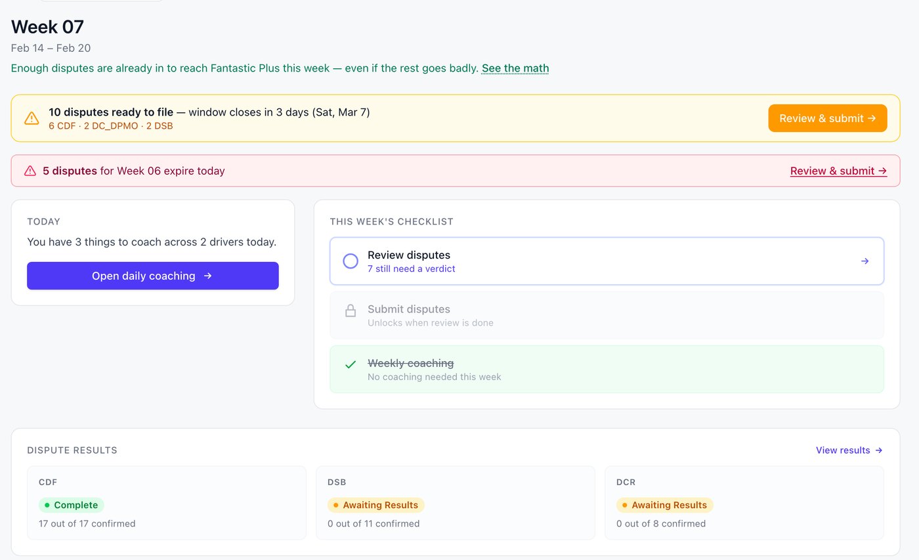Select the Review disputes checklist item
Image resolution: width=919 pixels, height=560 pixels.
click(607, 261)
